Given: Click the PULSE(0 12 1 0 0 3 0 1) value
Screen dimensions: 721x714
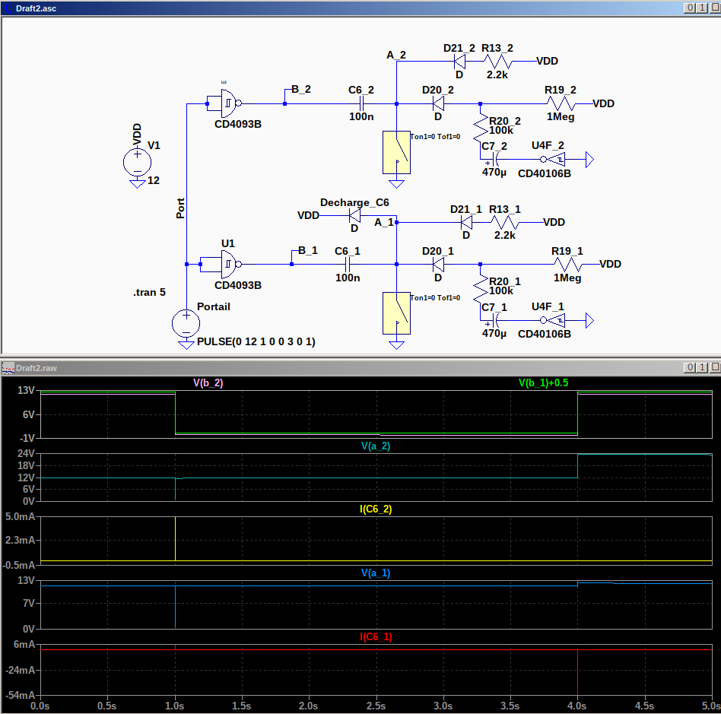Looking at the screenshot, I should (x=256, y=341).
